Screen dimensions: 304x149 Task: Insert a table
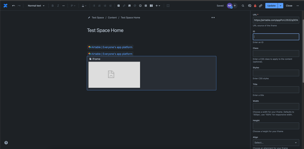click(146, 5)
